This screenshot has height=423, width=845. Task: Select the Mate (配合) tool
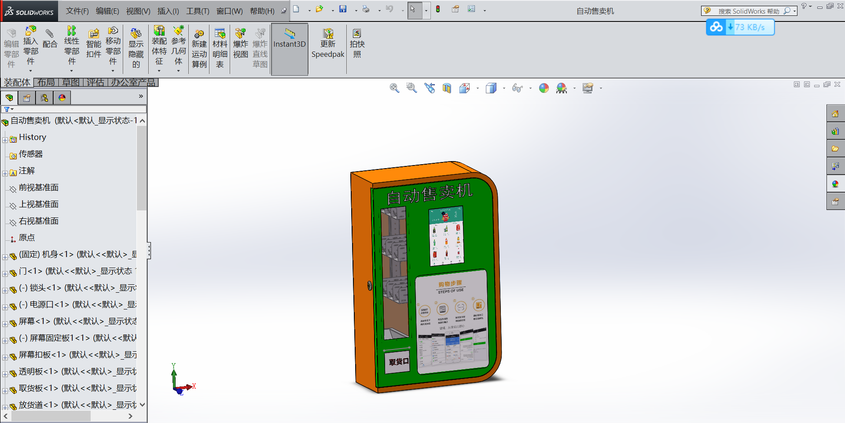(50, 38)
